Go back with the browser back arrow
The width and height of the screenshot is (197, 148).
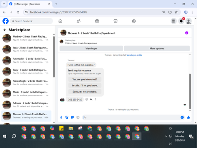[x=4, y=12]
